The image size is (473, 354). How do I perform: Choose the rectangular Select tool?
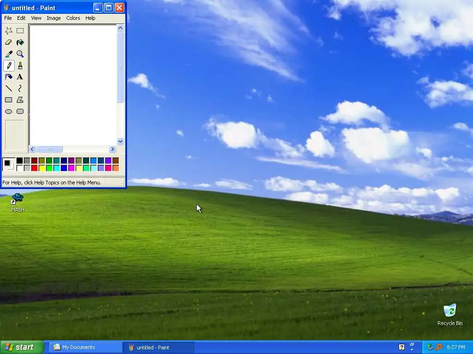click(20, 31)
